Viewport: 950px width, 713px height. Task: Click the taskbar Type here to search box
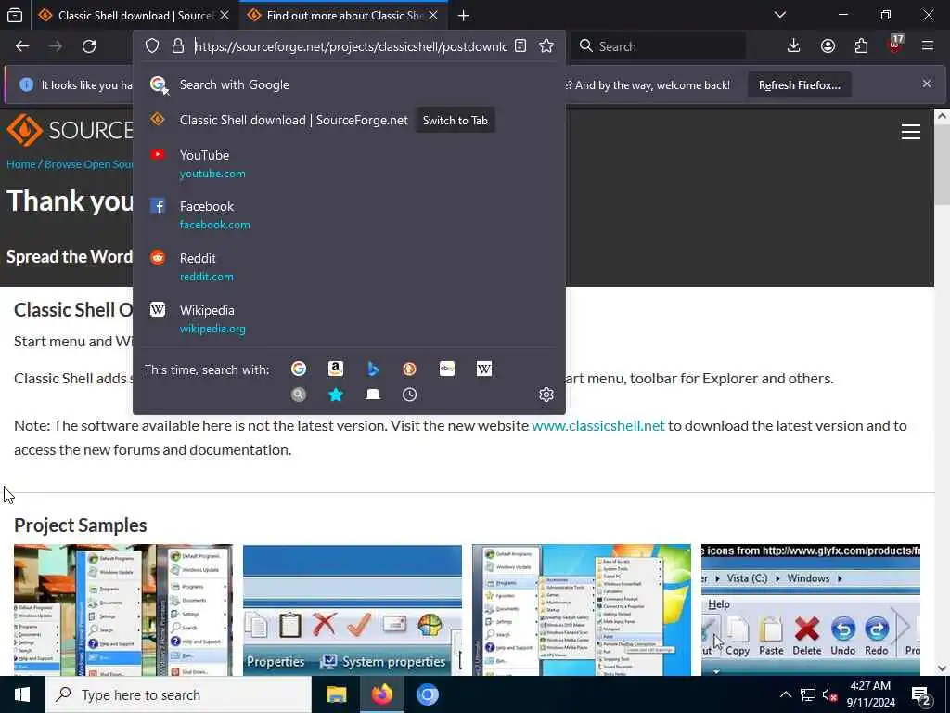(177, 694)
